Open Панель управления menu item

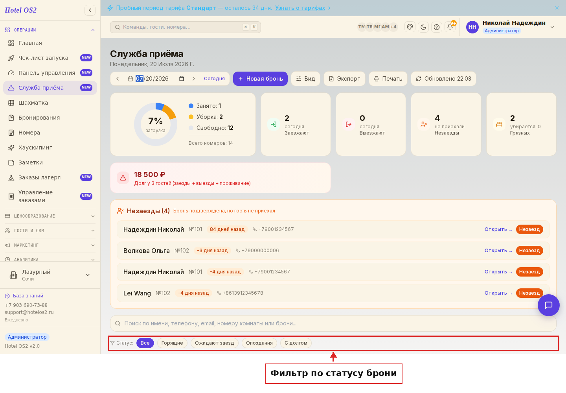pos(50,73)
